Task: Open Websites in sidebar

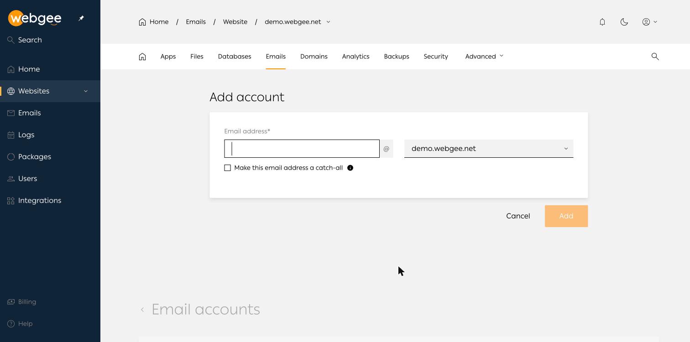Action: tap(50, 91)
